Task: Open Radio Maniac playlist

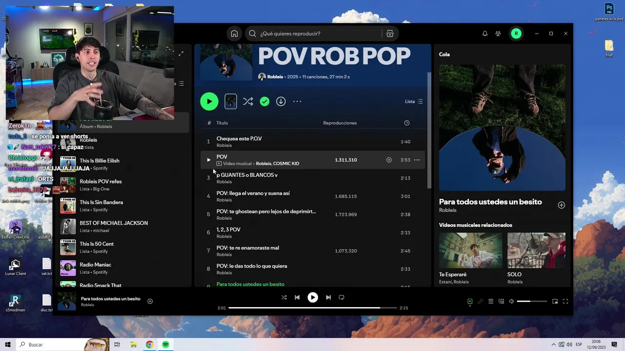Action: click(124, 268)
